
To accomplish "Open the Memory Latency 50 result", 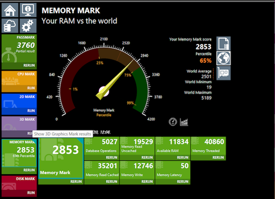I will 173,170.
